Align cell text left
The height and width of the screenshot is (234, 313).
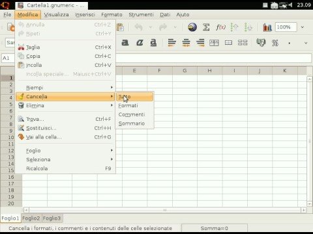[172, 43]
